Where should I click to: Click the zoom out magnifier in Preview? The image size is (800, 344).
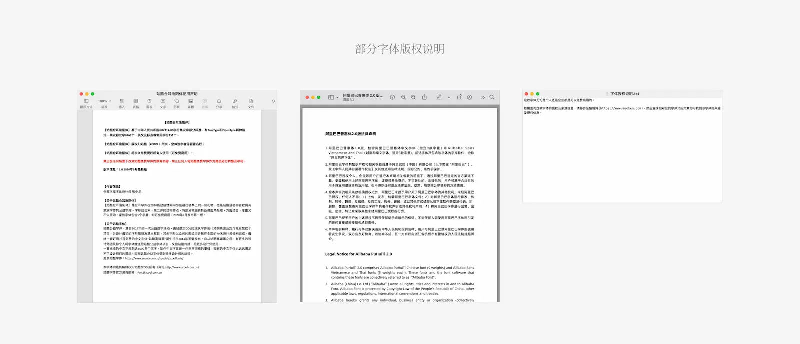tap(403, 97)
